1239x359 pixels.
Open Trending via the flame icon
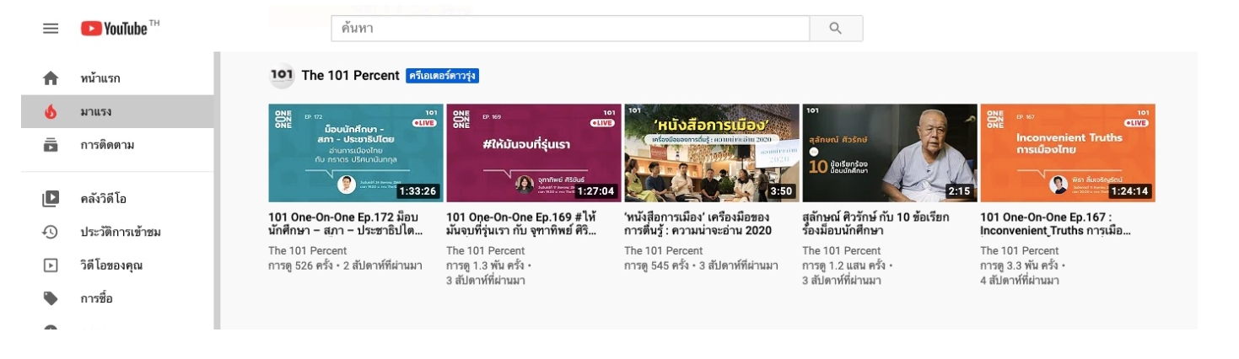tap(51, 111)
